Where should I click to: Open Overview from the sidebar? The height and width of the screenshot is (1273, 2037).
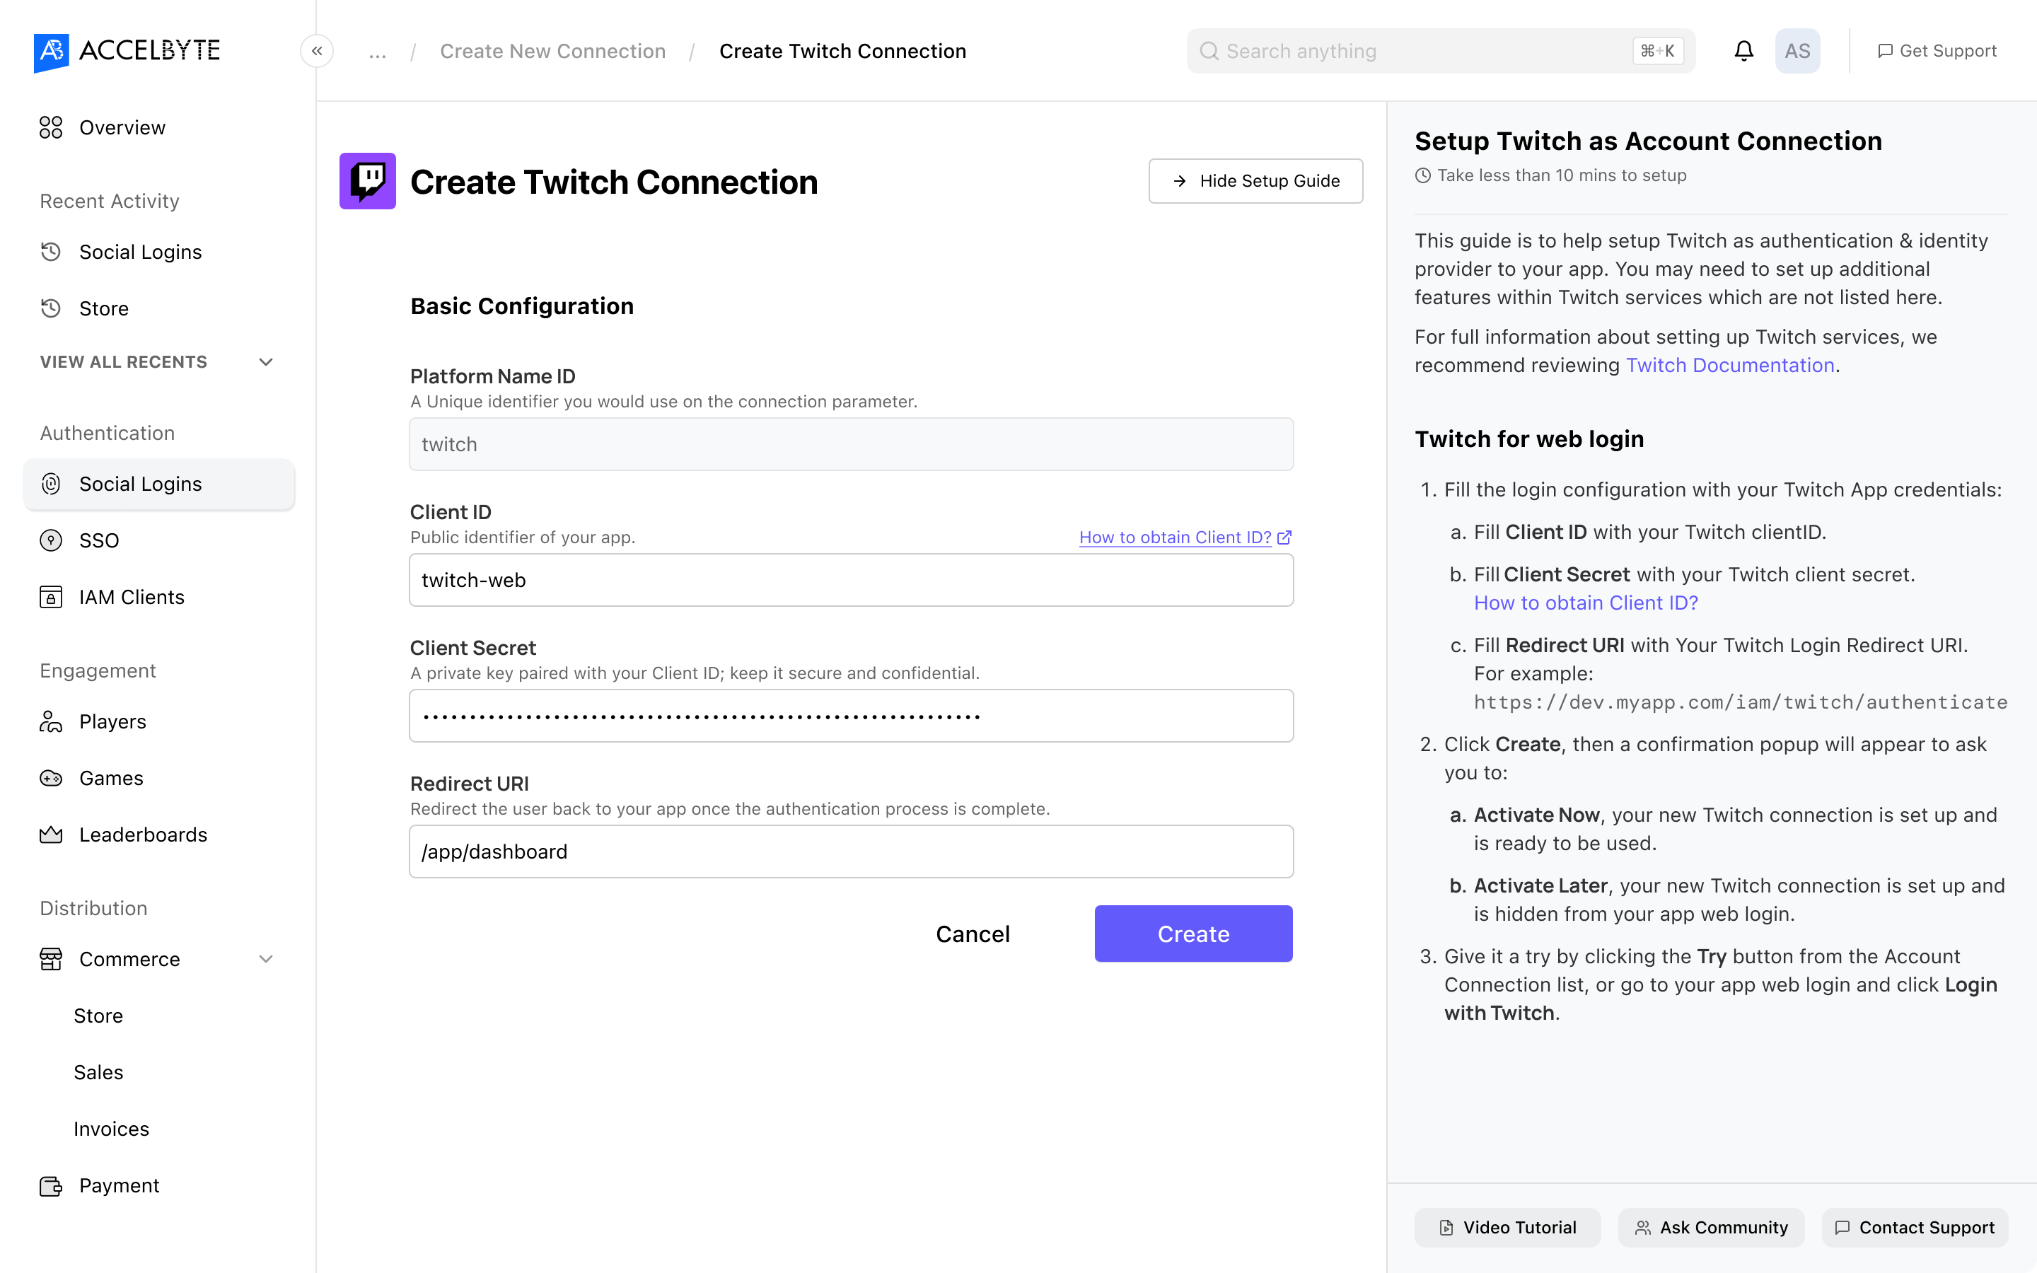[122, 128]
